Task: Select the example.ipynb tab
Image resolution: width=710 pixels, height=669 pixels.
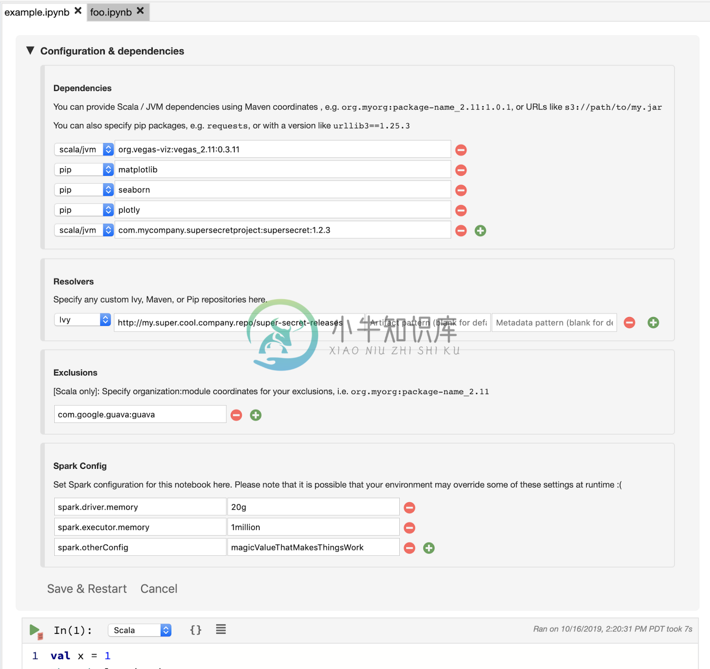Action: 36,12
